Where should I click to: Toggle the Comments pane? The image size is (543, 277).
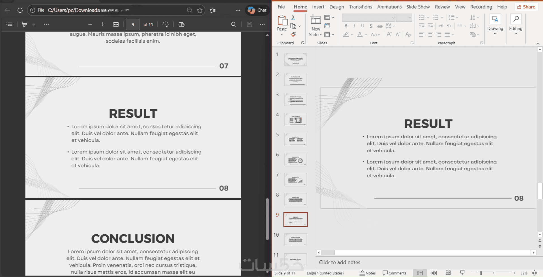394,273
